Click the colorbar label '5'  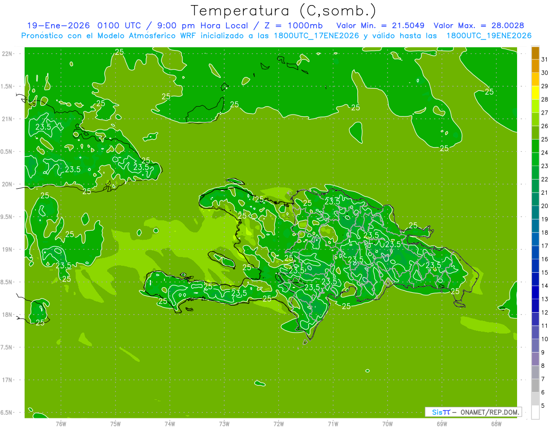pyautogui.click(x=543, y=405)
